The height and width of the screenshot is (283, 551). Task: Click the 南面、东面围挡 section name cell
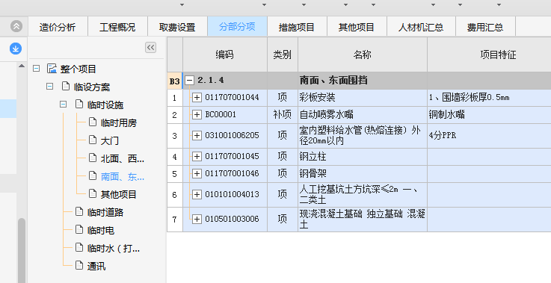click(363, 81)
